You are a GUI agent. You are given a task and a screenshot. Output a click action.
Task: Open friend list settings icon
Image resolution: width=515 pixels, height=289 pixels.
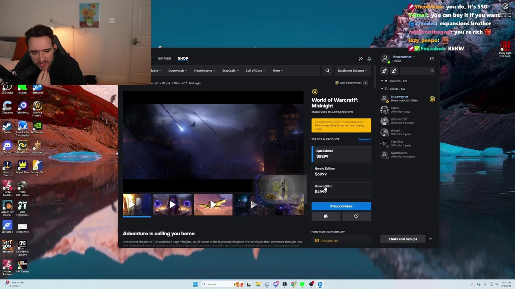pyautogui.click(x=394, y=71)
